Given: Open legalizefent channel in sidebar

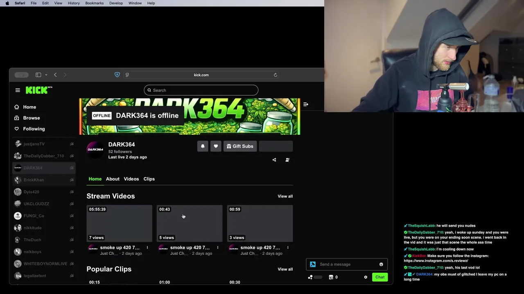Looking at the screenshot, I should click(44, 276).
